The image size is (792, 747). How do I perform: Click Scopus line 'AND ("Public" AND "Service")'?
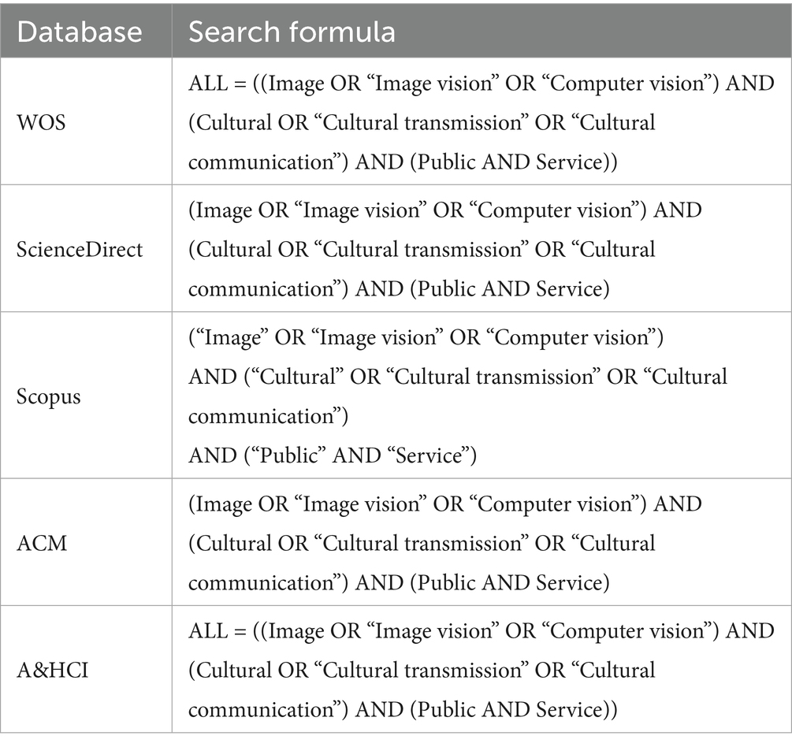coord(333,455)
